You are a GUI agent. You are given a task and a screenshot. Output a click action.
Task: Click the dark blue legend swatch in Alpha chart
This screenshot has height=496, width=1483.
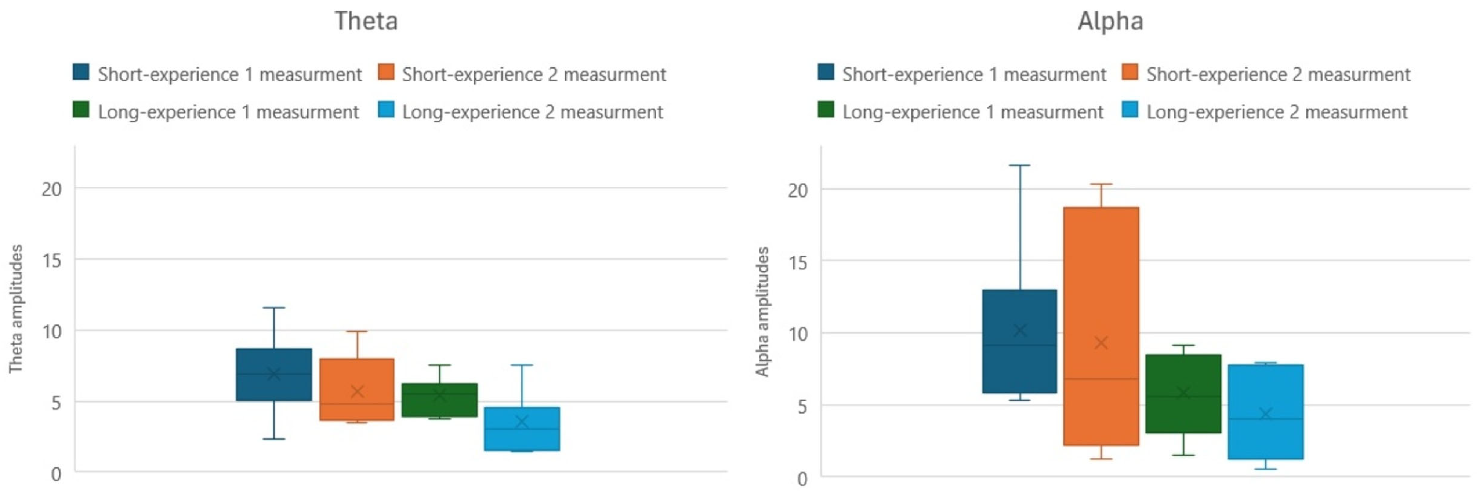(x=826, y=73)
